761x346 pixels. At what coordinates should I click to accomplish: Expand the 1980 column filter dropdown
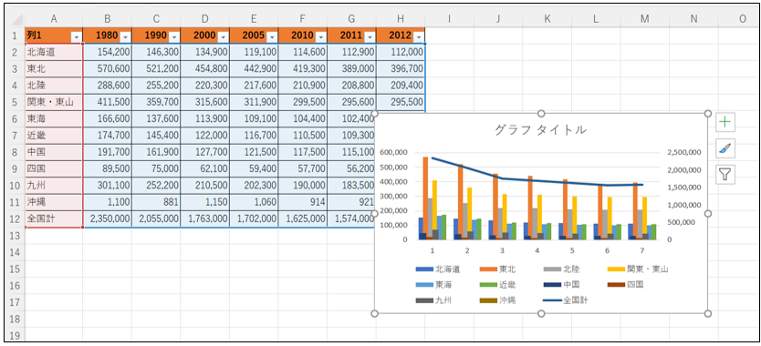(125, 36)
